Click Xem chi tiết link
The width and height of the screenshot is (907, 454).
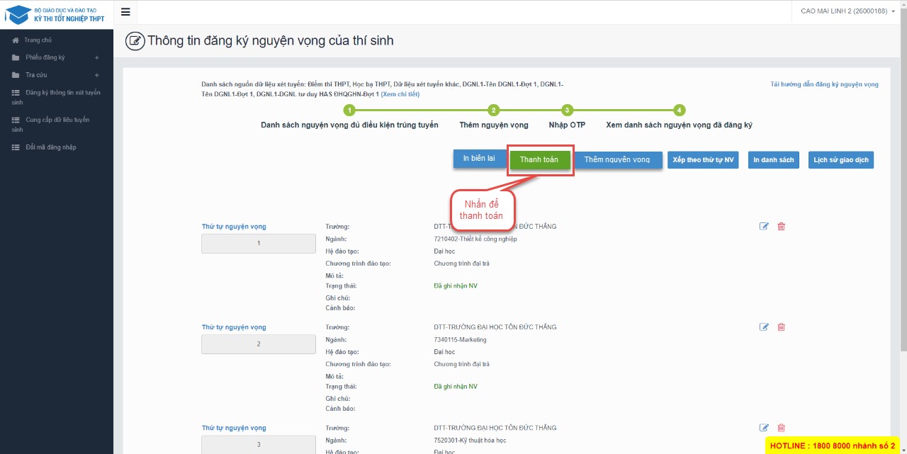click(x=400, y=94)
